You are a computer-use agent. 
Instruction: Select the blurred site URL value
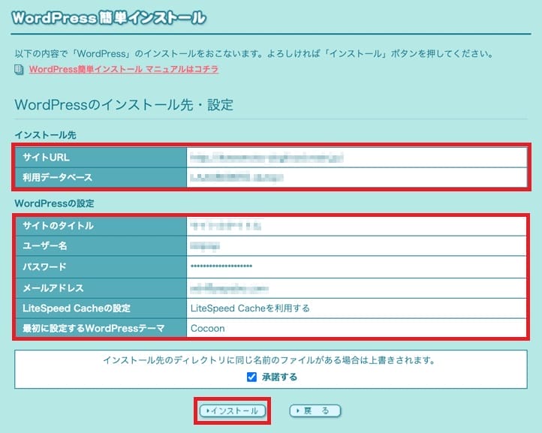click(266, 158)
